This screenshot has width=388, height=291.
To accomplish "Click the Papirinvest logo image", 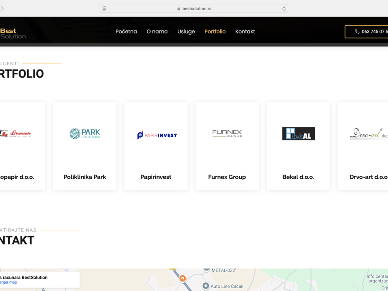I will pos(157,135).
